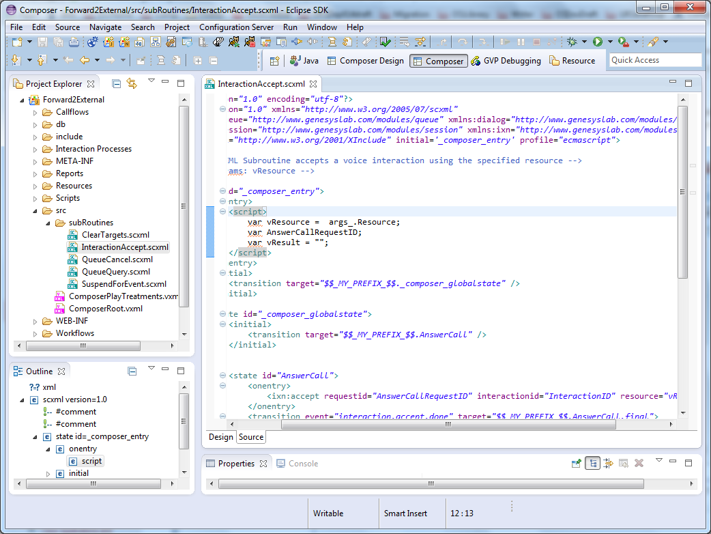Close the InteractionAccept.scxml editor tab
The width and height of the screenshot is (711, 534).
click(313, 84)
